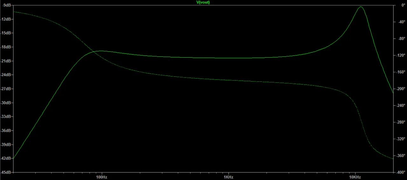
Task: Click the V(vout) trace label
Action: pyautogui.click(x=203, y=2)
